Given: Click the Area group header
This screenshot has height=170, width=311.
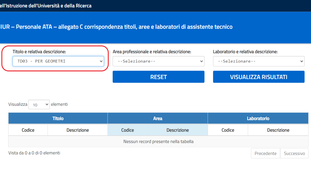Looking at the screenshot, I should (158, 119).
